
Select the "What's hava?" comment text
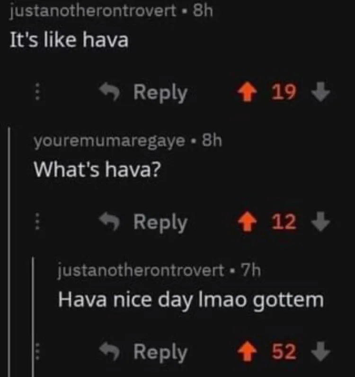(98, 169)
